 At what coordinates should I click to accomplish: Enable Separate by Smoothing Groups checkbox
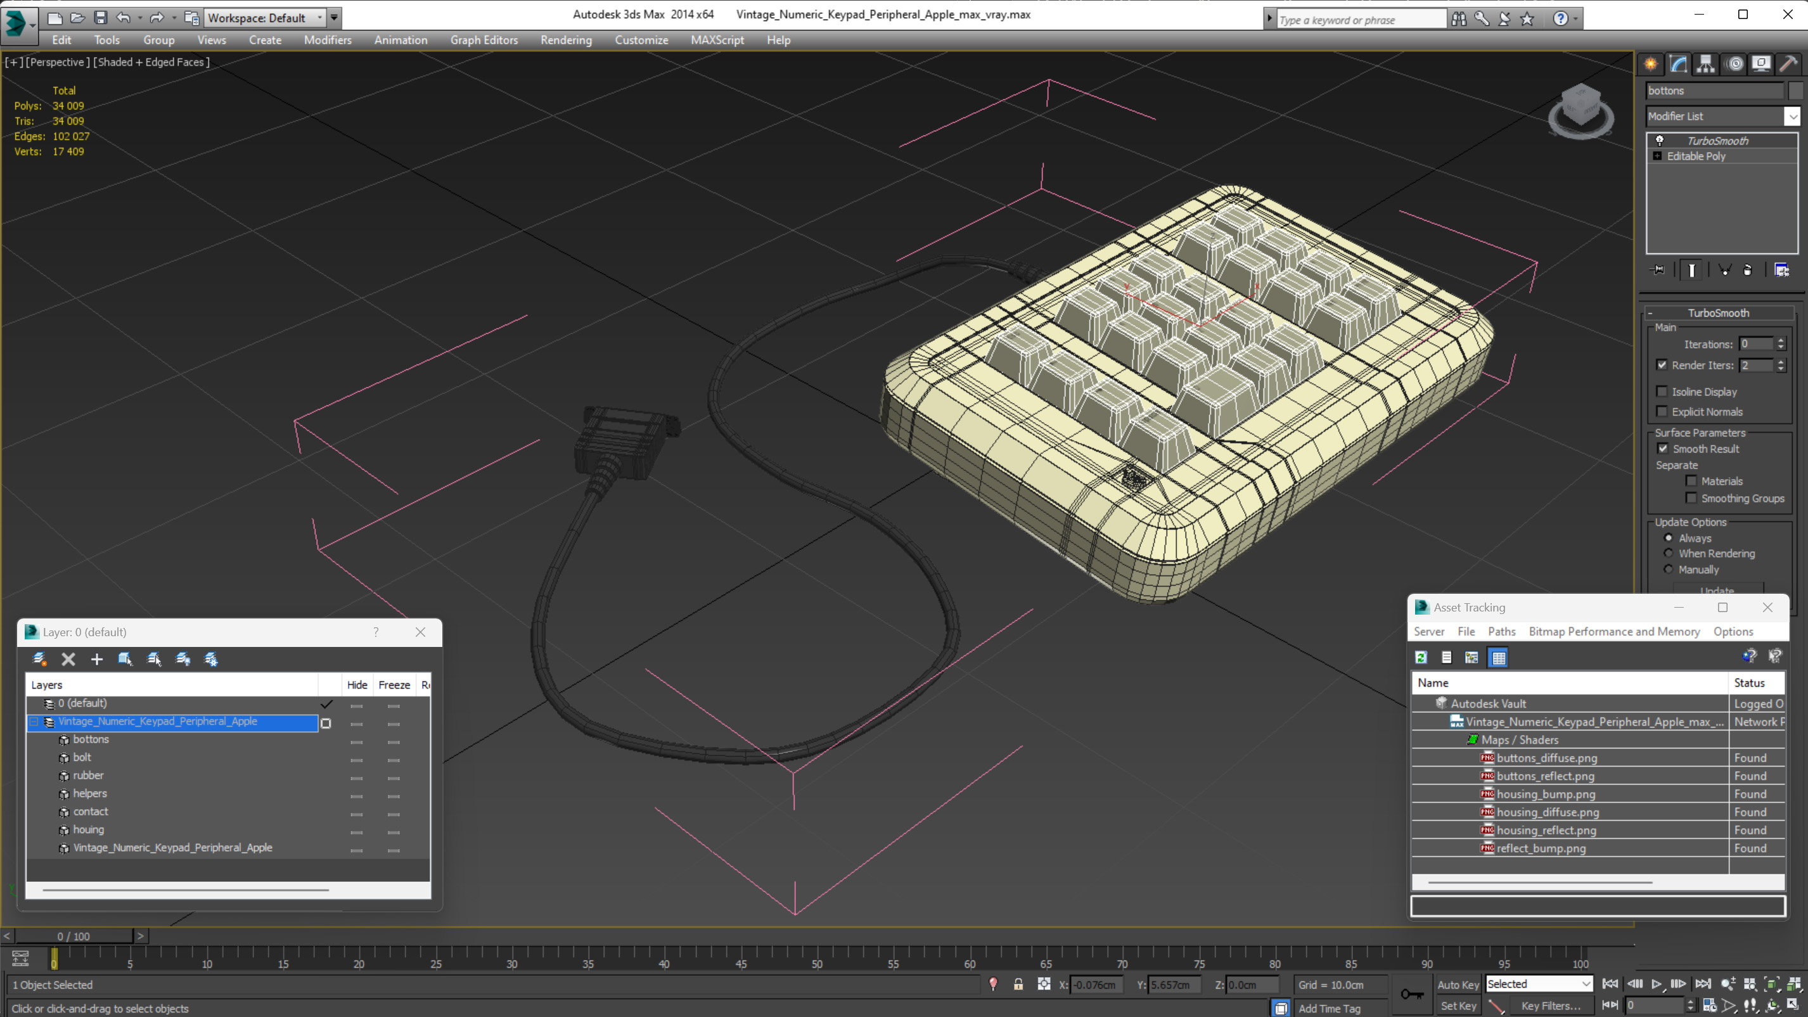point(1691,497)
